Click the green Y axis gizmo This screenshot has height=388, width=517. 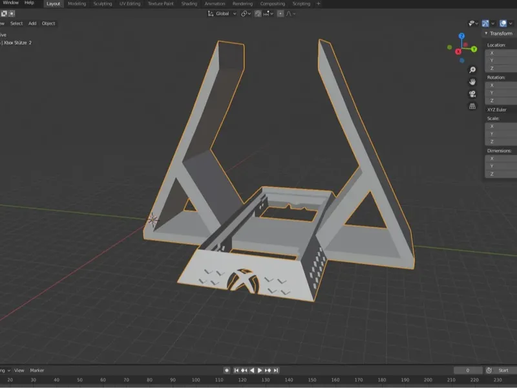tap(474, 49)
